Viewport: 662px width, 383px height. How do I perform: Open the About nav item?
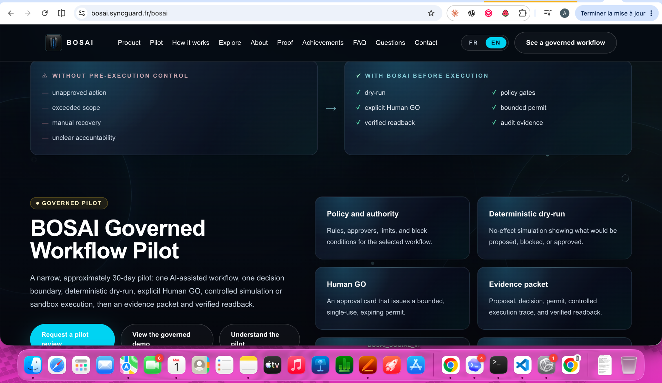tap(259, 43)
